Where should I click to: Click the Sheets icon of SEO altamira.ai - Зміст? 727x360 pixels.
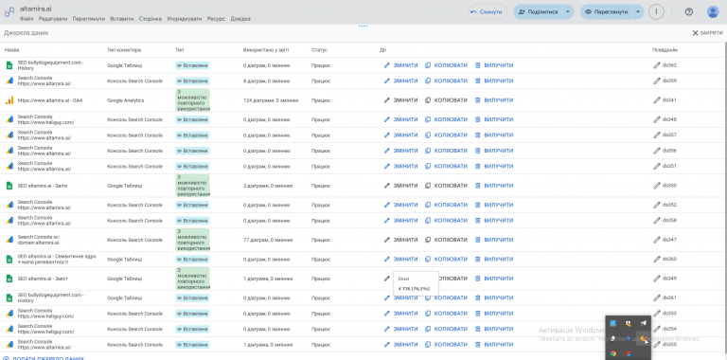pyautogui.click(x=9, y=279)
